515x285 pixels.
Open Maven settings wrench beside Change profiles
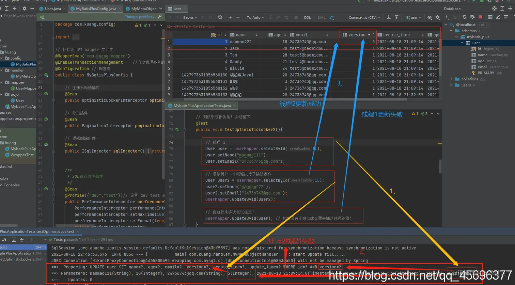[160, 17]
